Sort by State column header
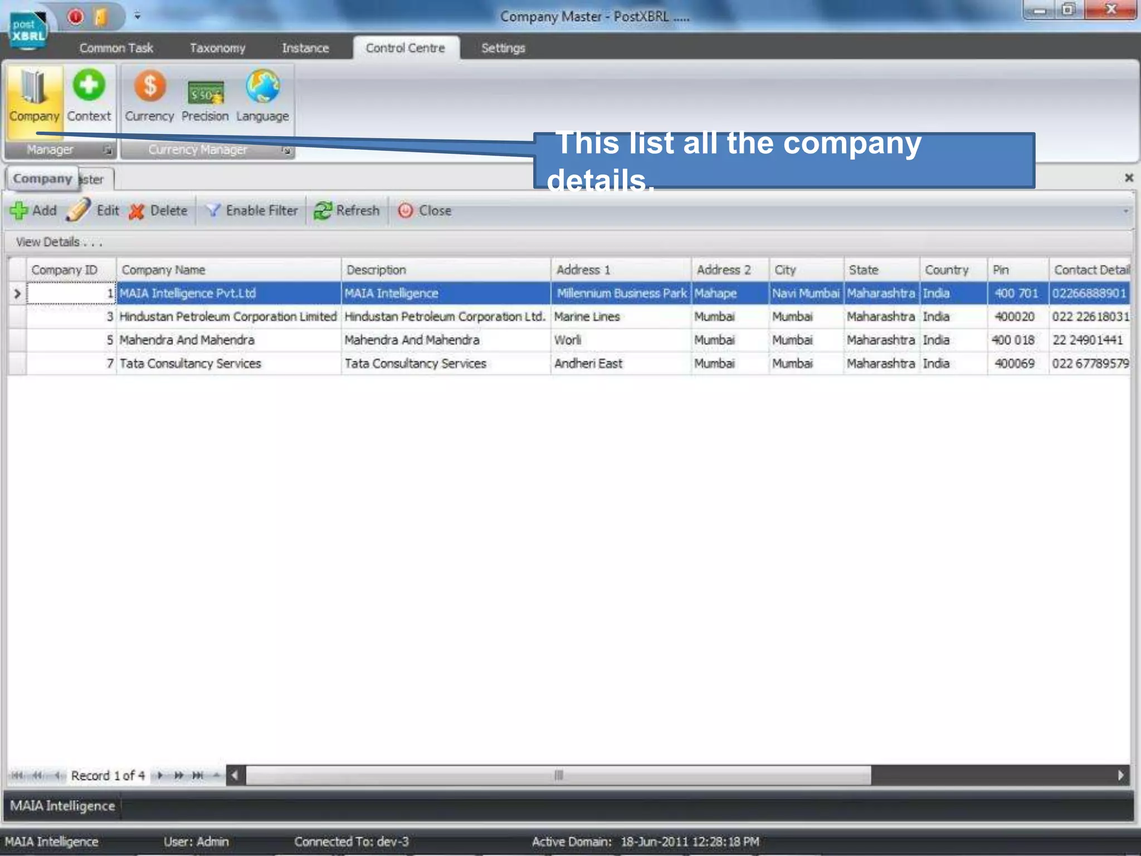 pos(881,270)
